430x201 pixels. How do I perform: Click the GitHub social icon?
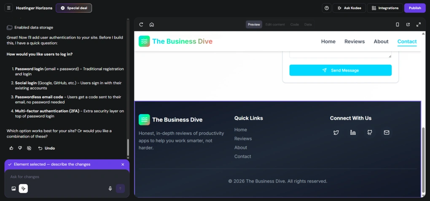point(370,133)
